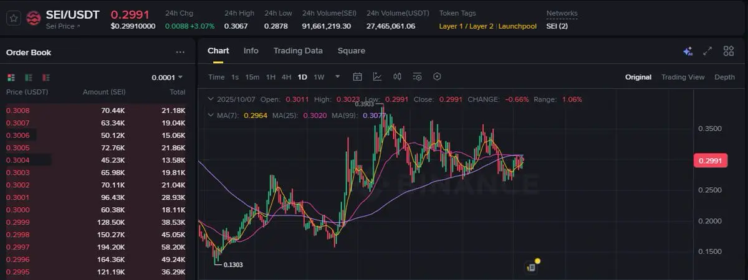Click the Price (USDT) column header
The width and height of the screenshot is (748, 280).
click(x=27, y=92)
